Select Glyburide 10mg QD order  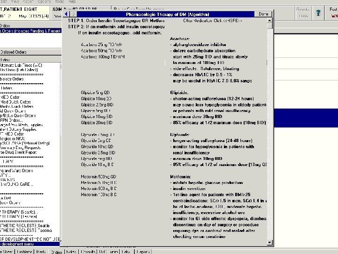tap(97, 147)
